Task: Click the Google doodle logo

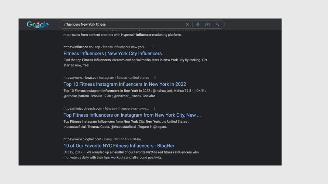Action: [x=38, y=25]
